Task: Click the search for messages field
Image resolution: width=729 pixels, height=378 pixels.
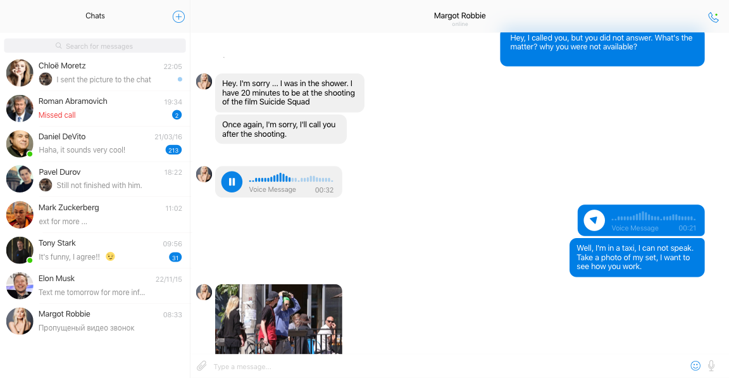Action: pos(95,46)
